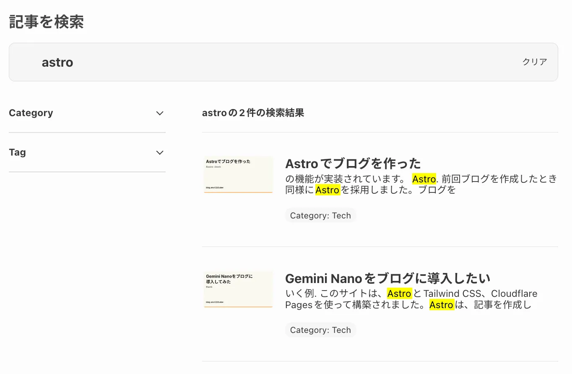Screen dimensions: 572x374
Task: Expand the Tag filter chevron
Action: 159,153
